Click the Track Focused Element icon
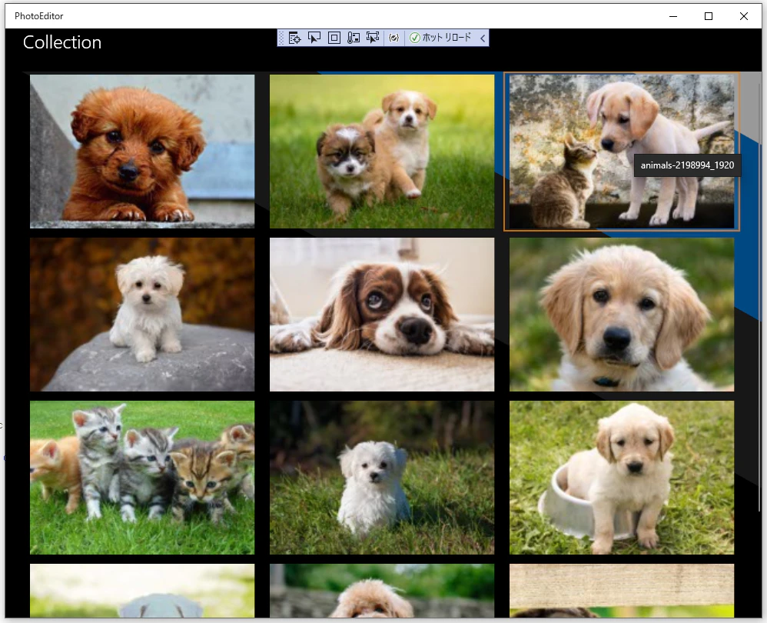The image size is (767, 623). click(x=373, y=38)
